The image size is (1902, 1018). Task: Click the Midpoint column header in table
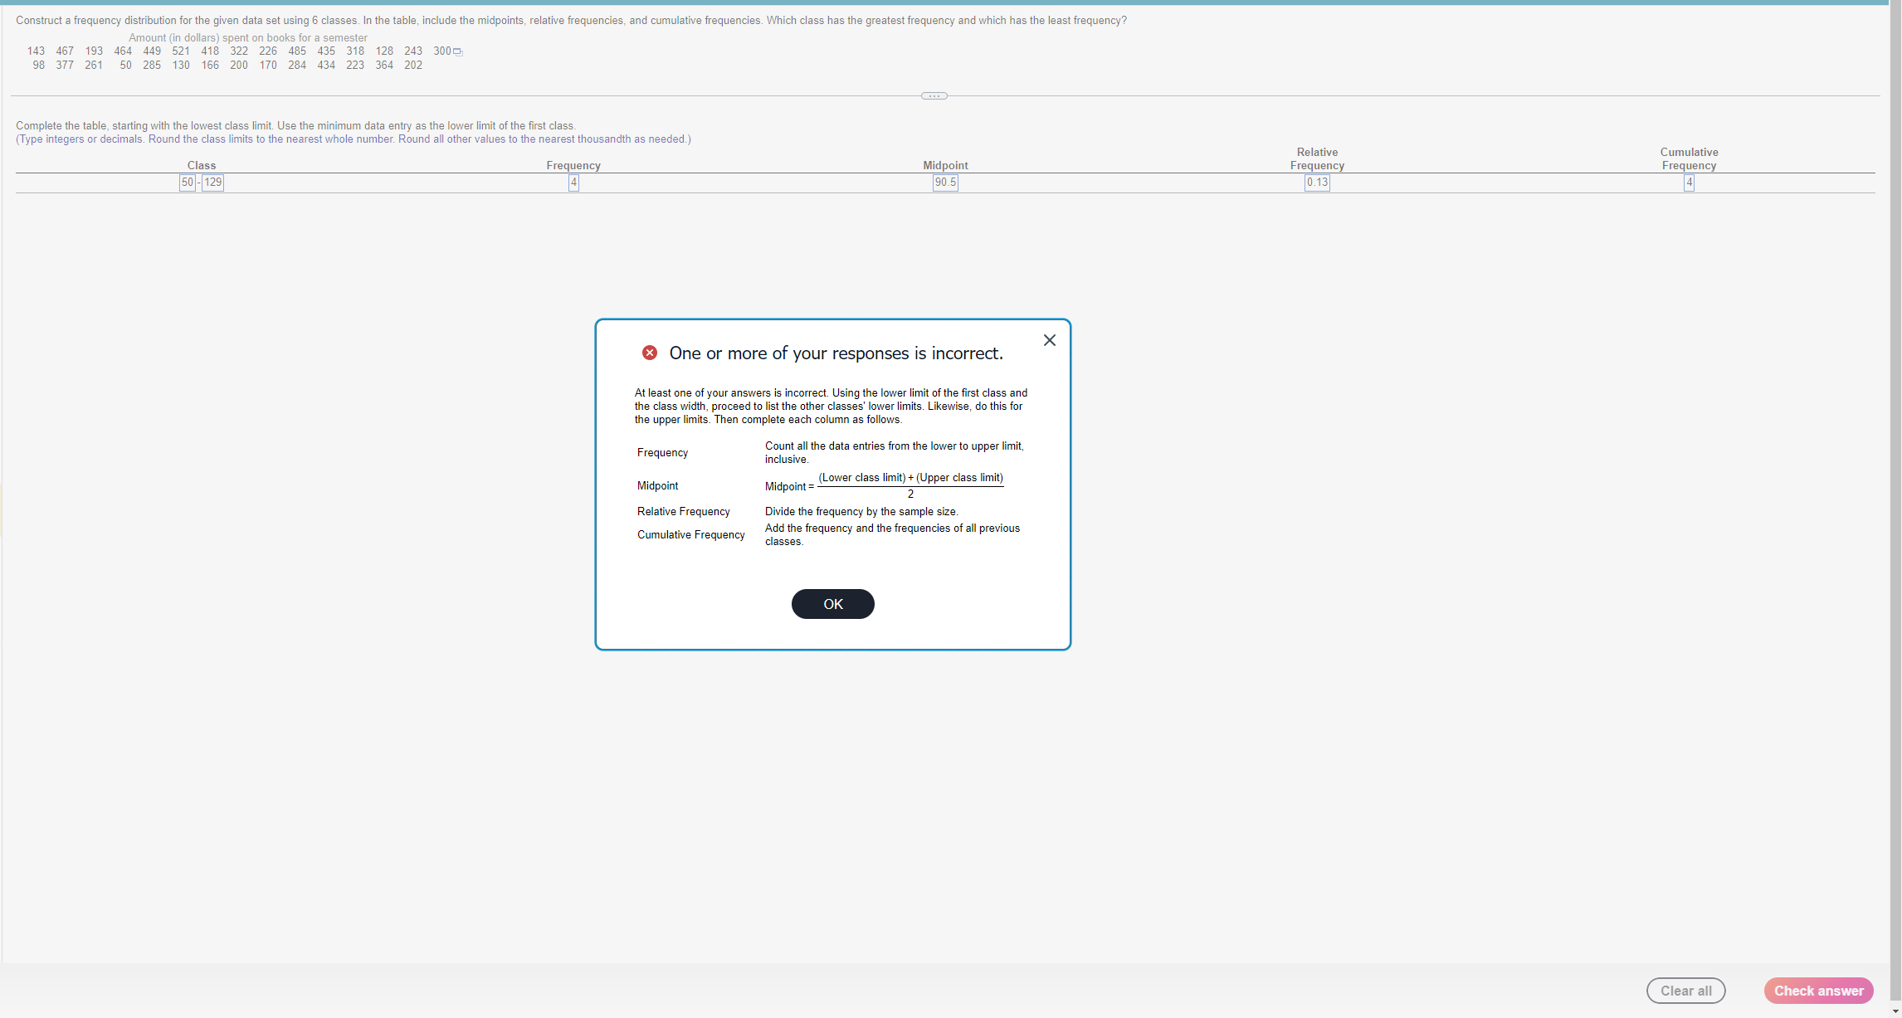[x=945, y=165]
